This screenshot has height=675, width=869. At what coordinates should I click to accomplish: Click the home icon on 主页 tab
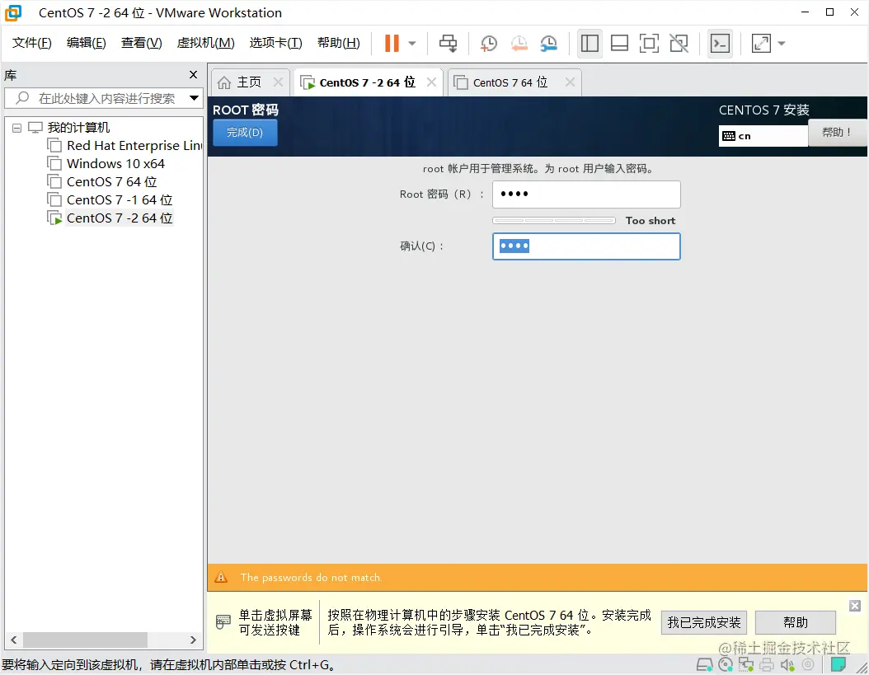pos(224,82)
